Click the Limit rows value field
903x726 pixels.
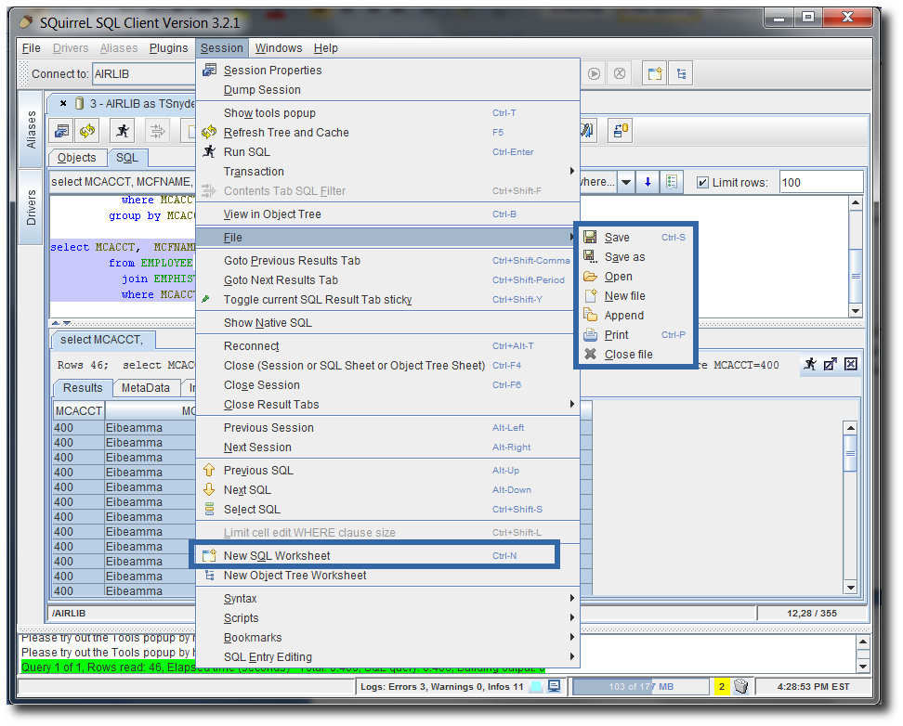pyautogui.click(x=821, y=183)
